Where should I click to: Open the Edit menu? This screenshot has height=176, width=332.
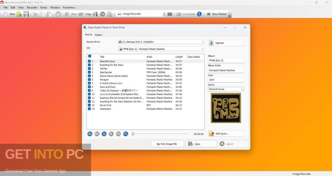[13, 8]
